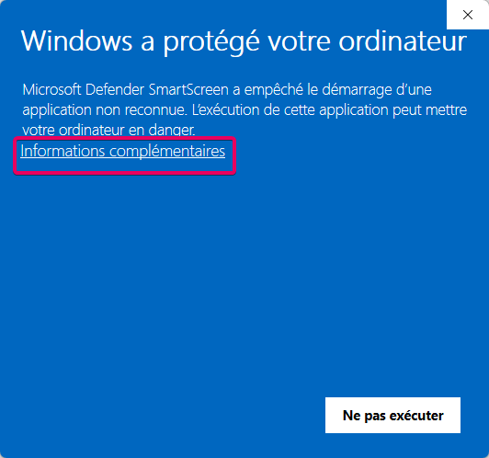Click the heading Windows a protégé votre ordinateur
This screenshot has height=458, width=489.
tap(244, 41)
